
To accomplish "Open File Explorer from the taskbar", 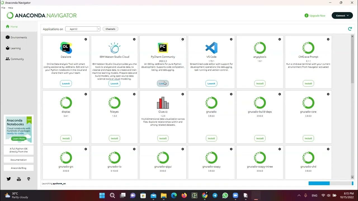I will coord(164,195).
